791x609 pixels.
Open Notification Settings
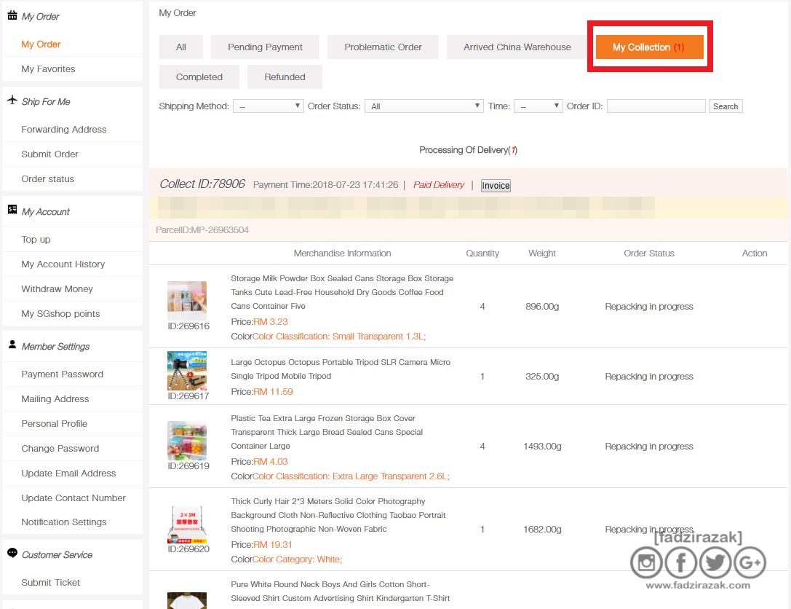click(64, 522)
